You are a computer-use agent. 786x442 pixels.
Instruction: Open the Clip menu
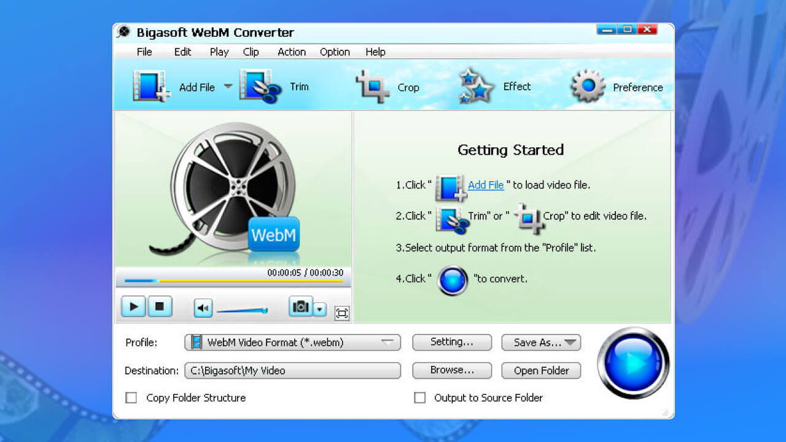pos(251,52)
